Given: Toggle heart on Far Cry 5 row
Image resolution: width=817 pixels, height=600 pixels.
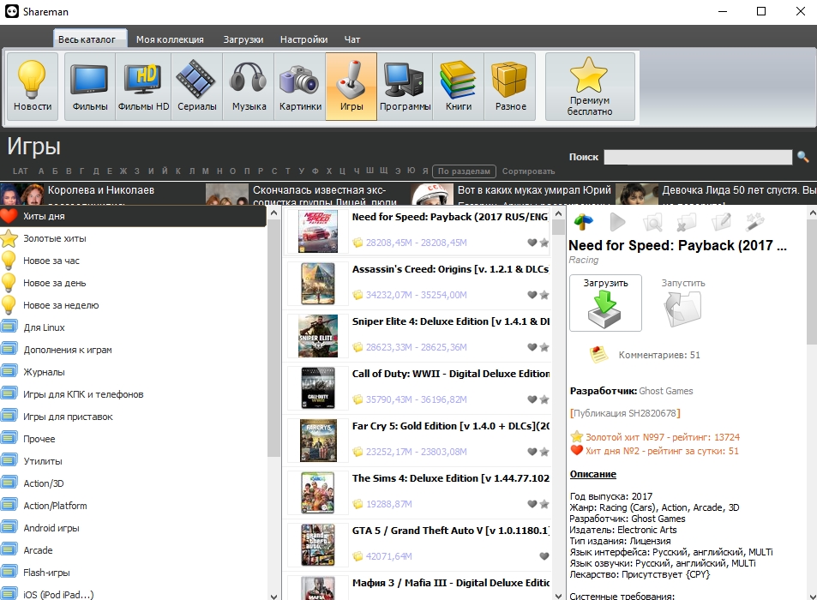Looking at the screenshot, I should tap(532, 452).
